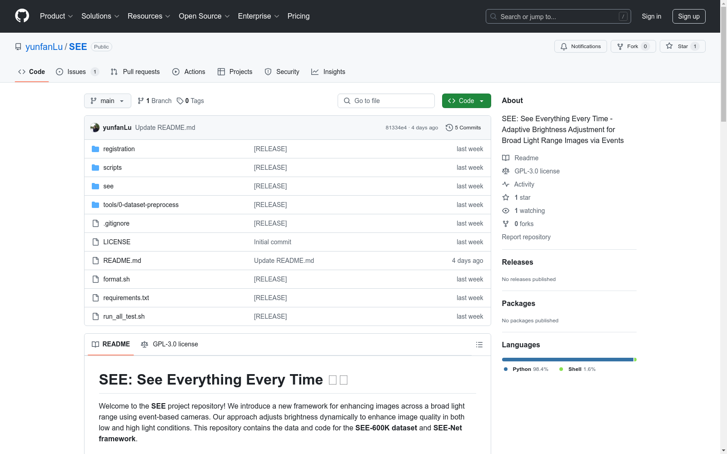Expand the Open Source menu
The width and height of the screenshot is (727, 454).
click(x=204, y=16)
